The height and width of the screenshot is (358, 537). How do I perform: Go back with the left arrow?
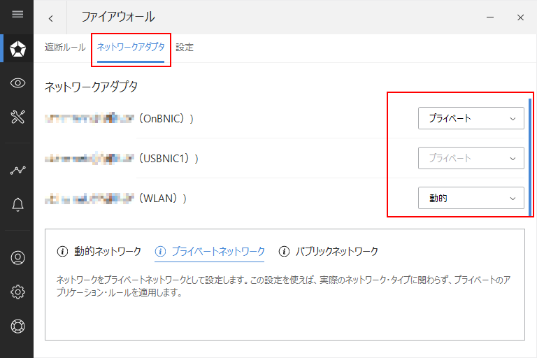pyautogui.click(x=50, y=18)
